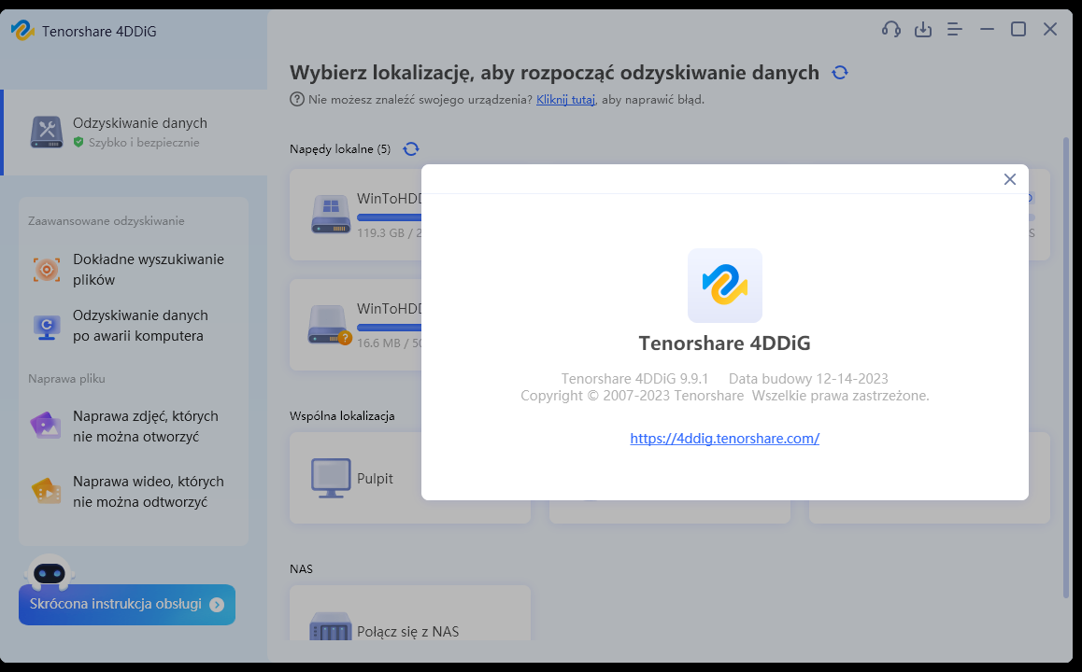The width and height of the screenshot is (1082, 672).
Task: Click the 16.6 MB drive usage bar
Action: 390,328
